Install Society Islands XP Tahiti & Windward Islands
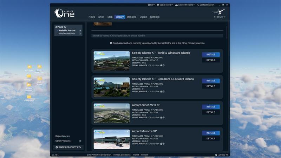 211,54
